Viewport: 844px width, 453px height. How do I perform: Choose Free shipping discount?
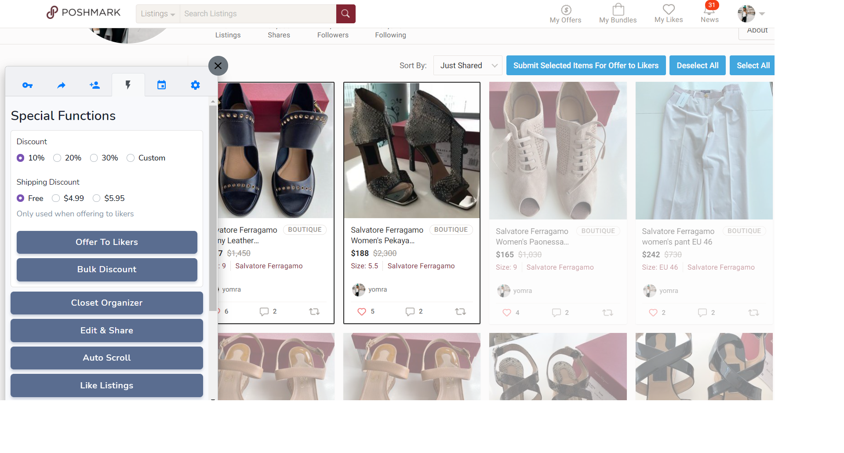(20, 198)
